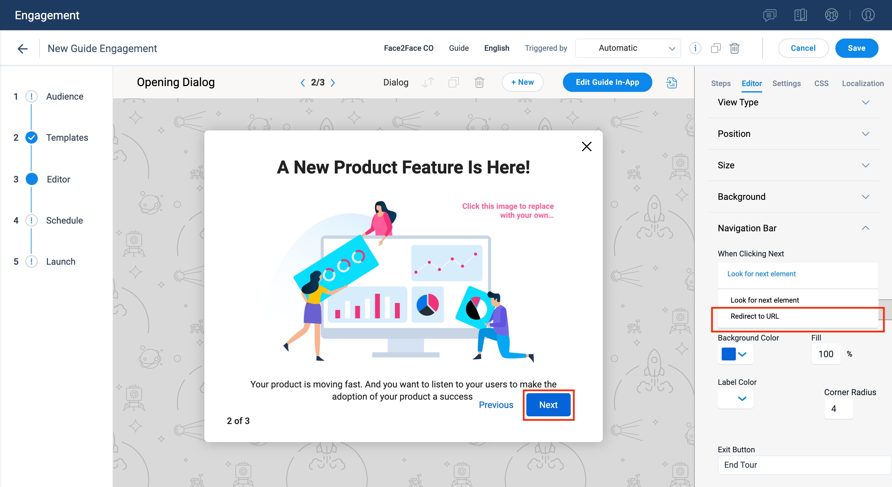
Task: Click the Opening Dialog step title
Action: (x=175, y=82)
